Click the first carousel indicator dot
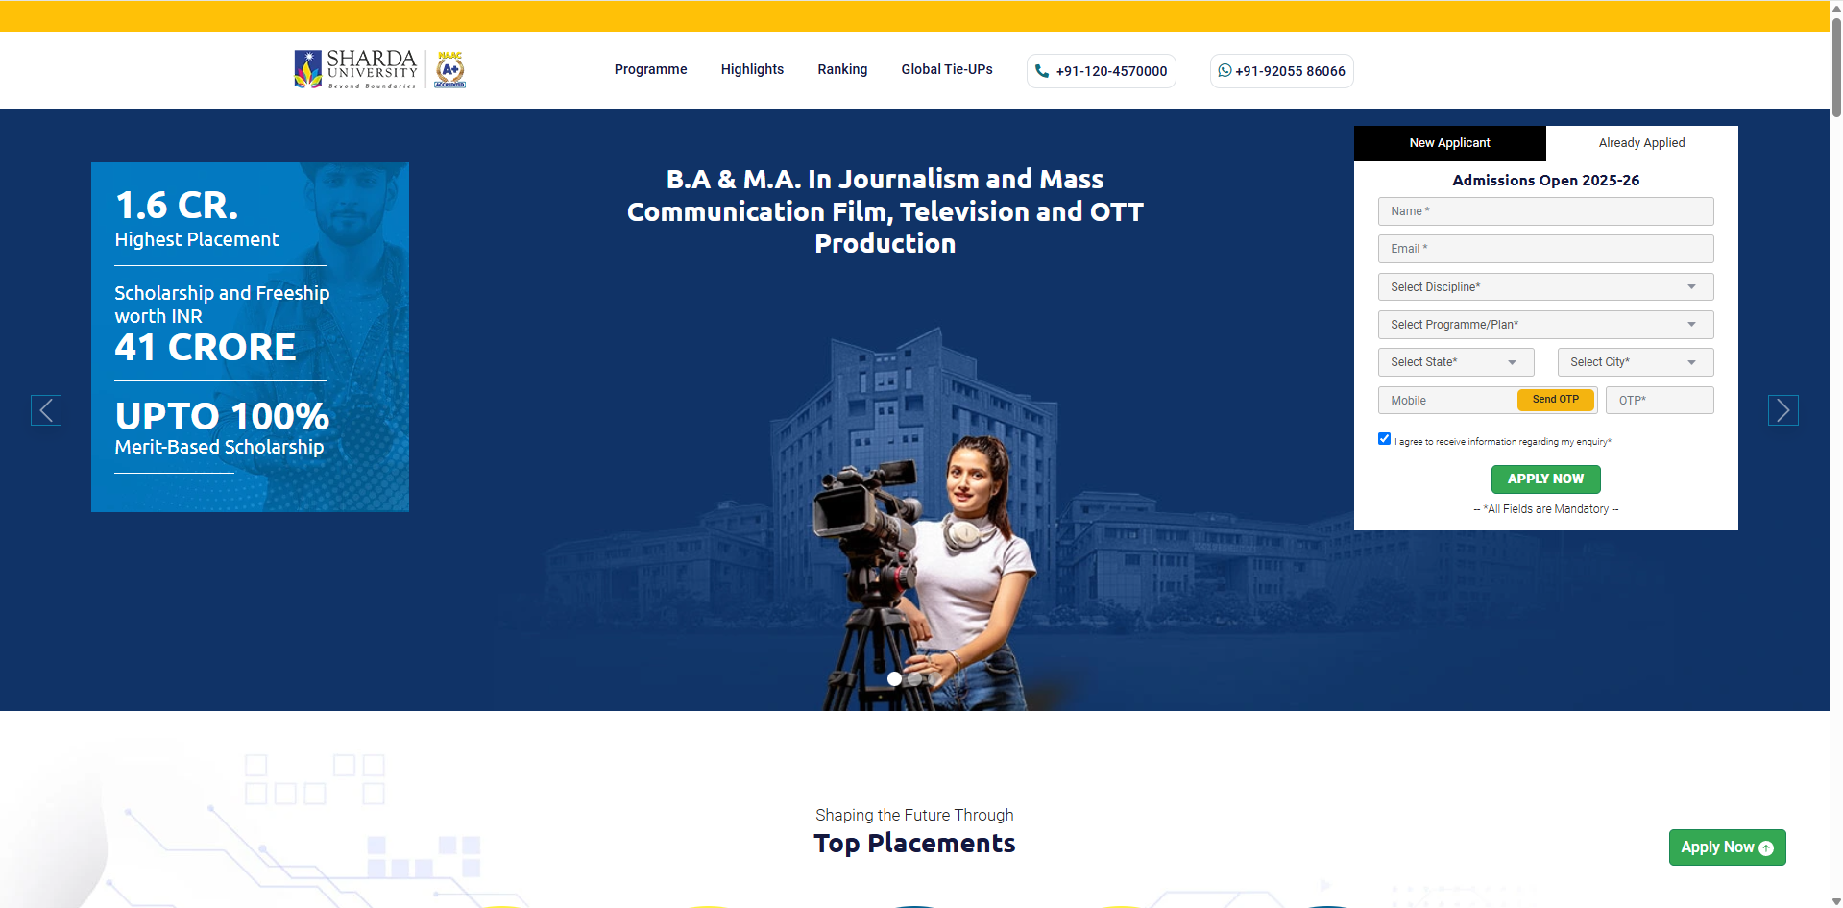The width and height of the screenshot is (1843, 908). pyautogui.click(x=894, y=679)
